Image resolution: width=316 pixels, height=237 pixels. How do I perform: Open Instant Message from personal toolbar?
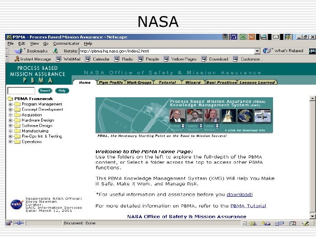click(x=33, y=59)
